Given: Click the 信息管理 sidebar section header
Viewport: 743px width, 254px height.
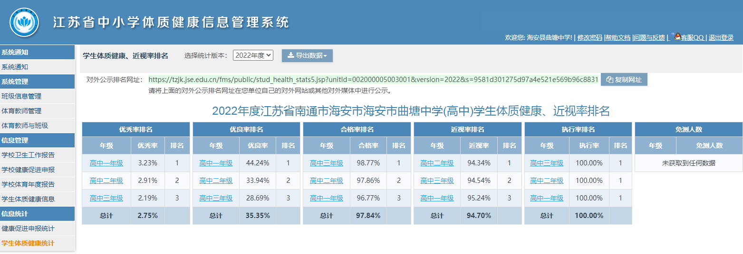Looking at the screenshot, I should pos(38,140).
